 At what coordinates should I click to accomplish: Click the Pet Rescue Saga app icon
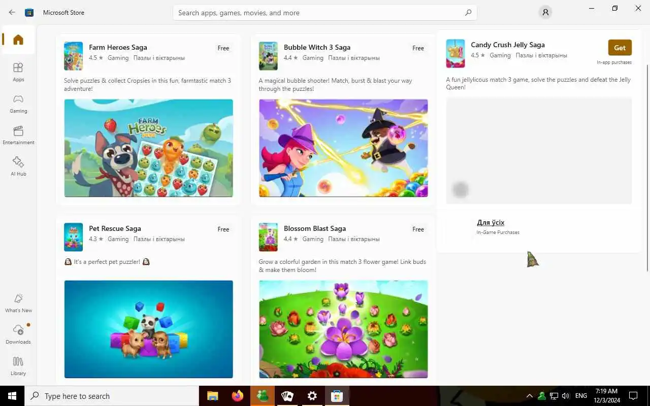click(x=73, y=237)
